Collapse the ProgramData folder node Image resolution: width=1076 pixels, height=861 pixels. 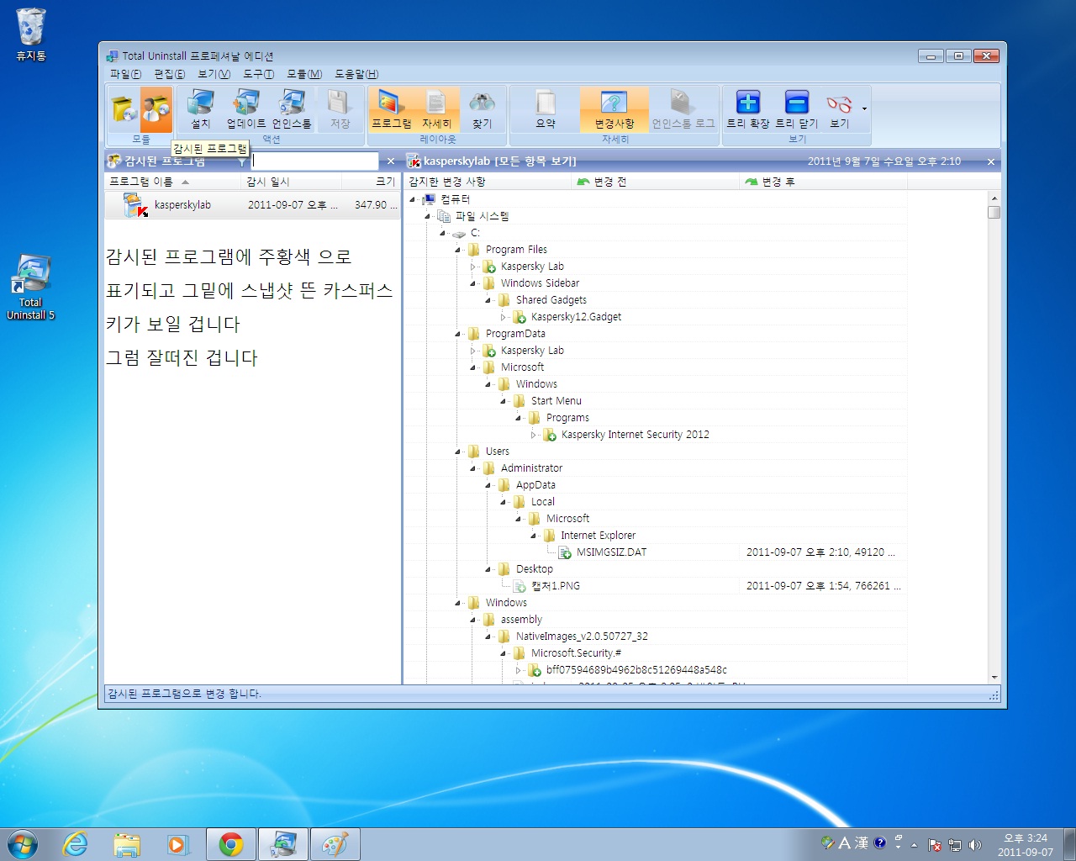[x=457, y=334]
